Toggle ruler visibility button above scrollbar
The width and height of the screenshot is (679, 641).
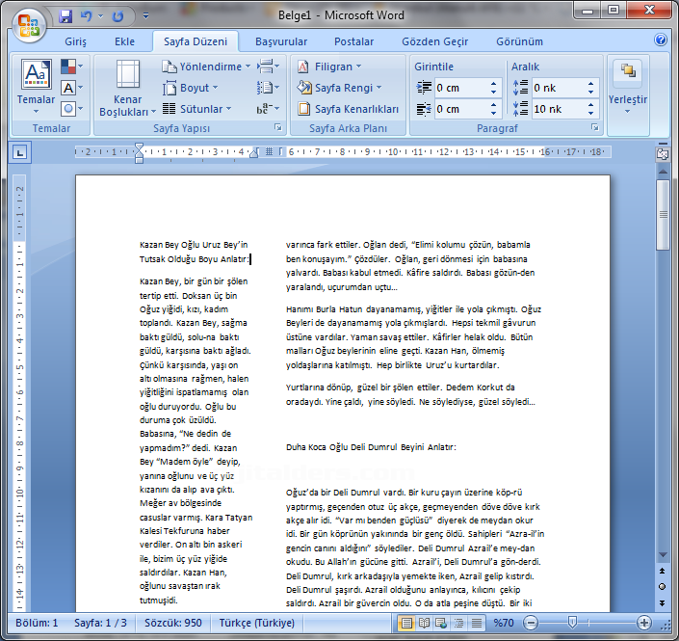coord(663,153)
